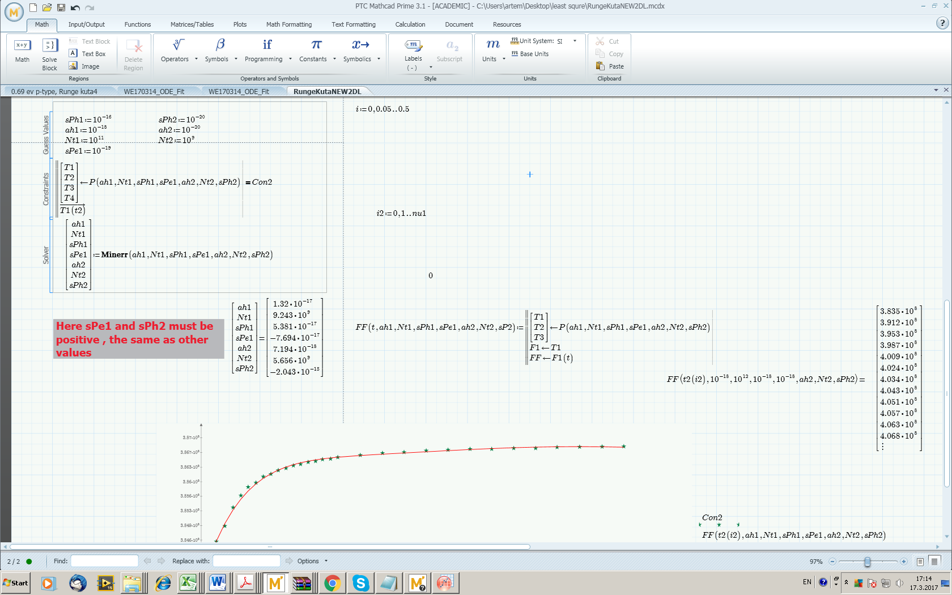Open the Mathcad help question mark
The width and height of the screenshot is (952, 595).
942,23
